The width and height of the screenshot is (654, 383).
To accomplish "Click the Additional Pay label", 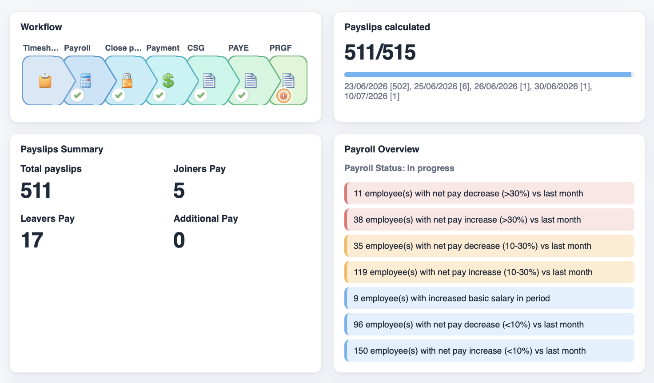I will tap(206, 219).
